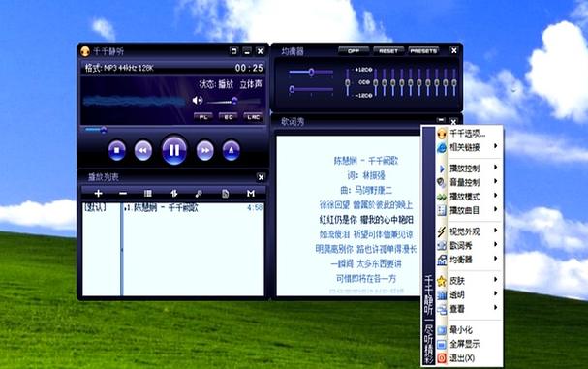
Task: Open the playlist list-management icon
Action: 148,193
